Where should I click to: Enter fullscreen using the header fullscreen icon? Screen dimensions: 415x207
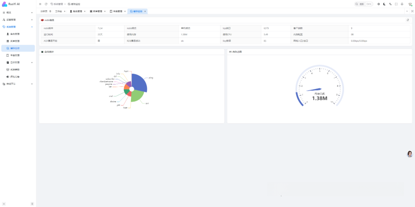[396, 4]
